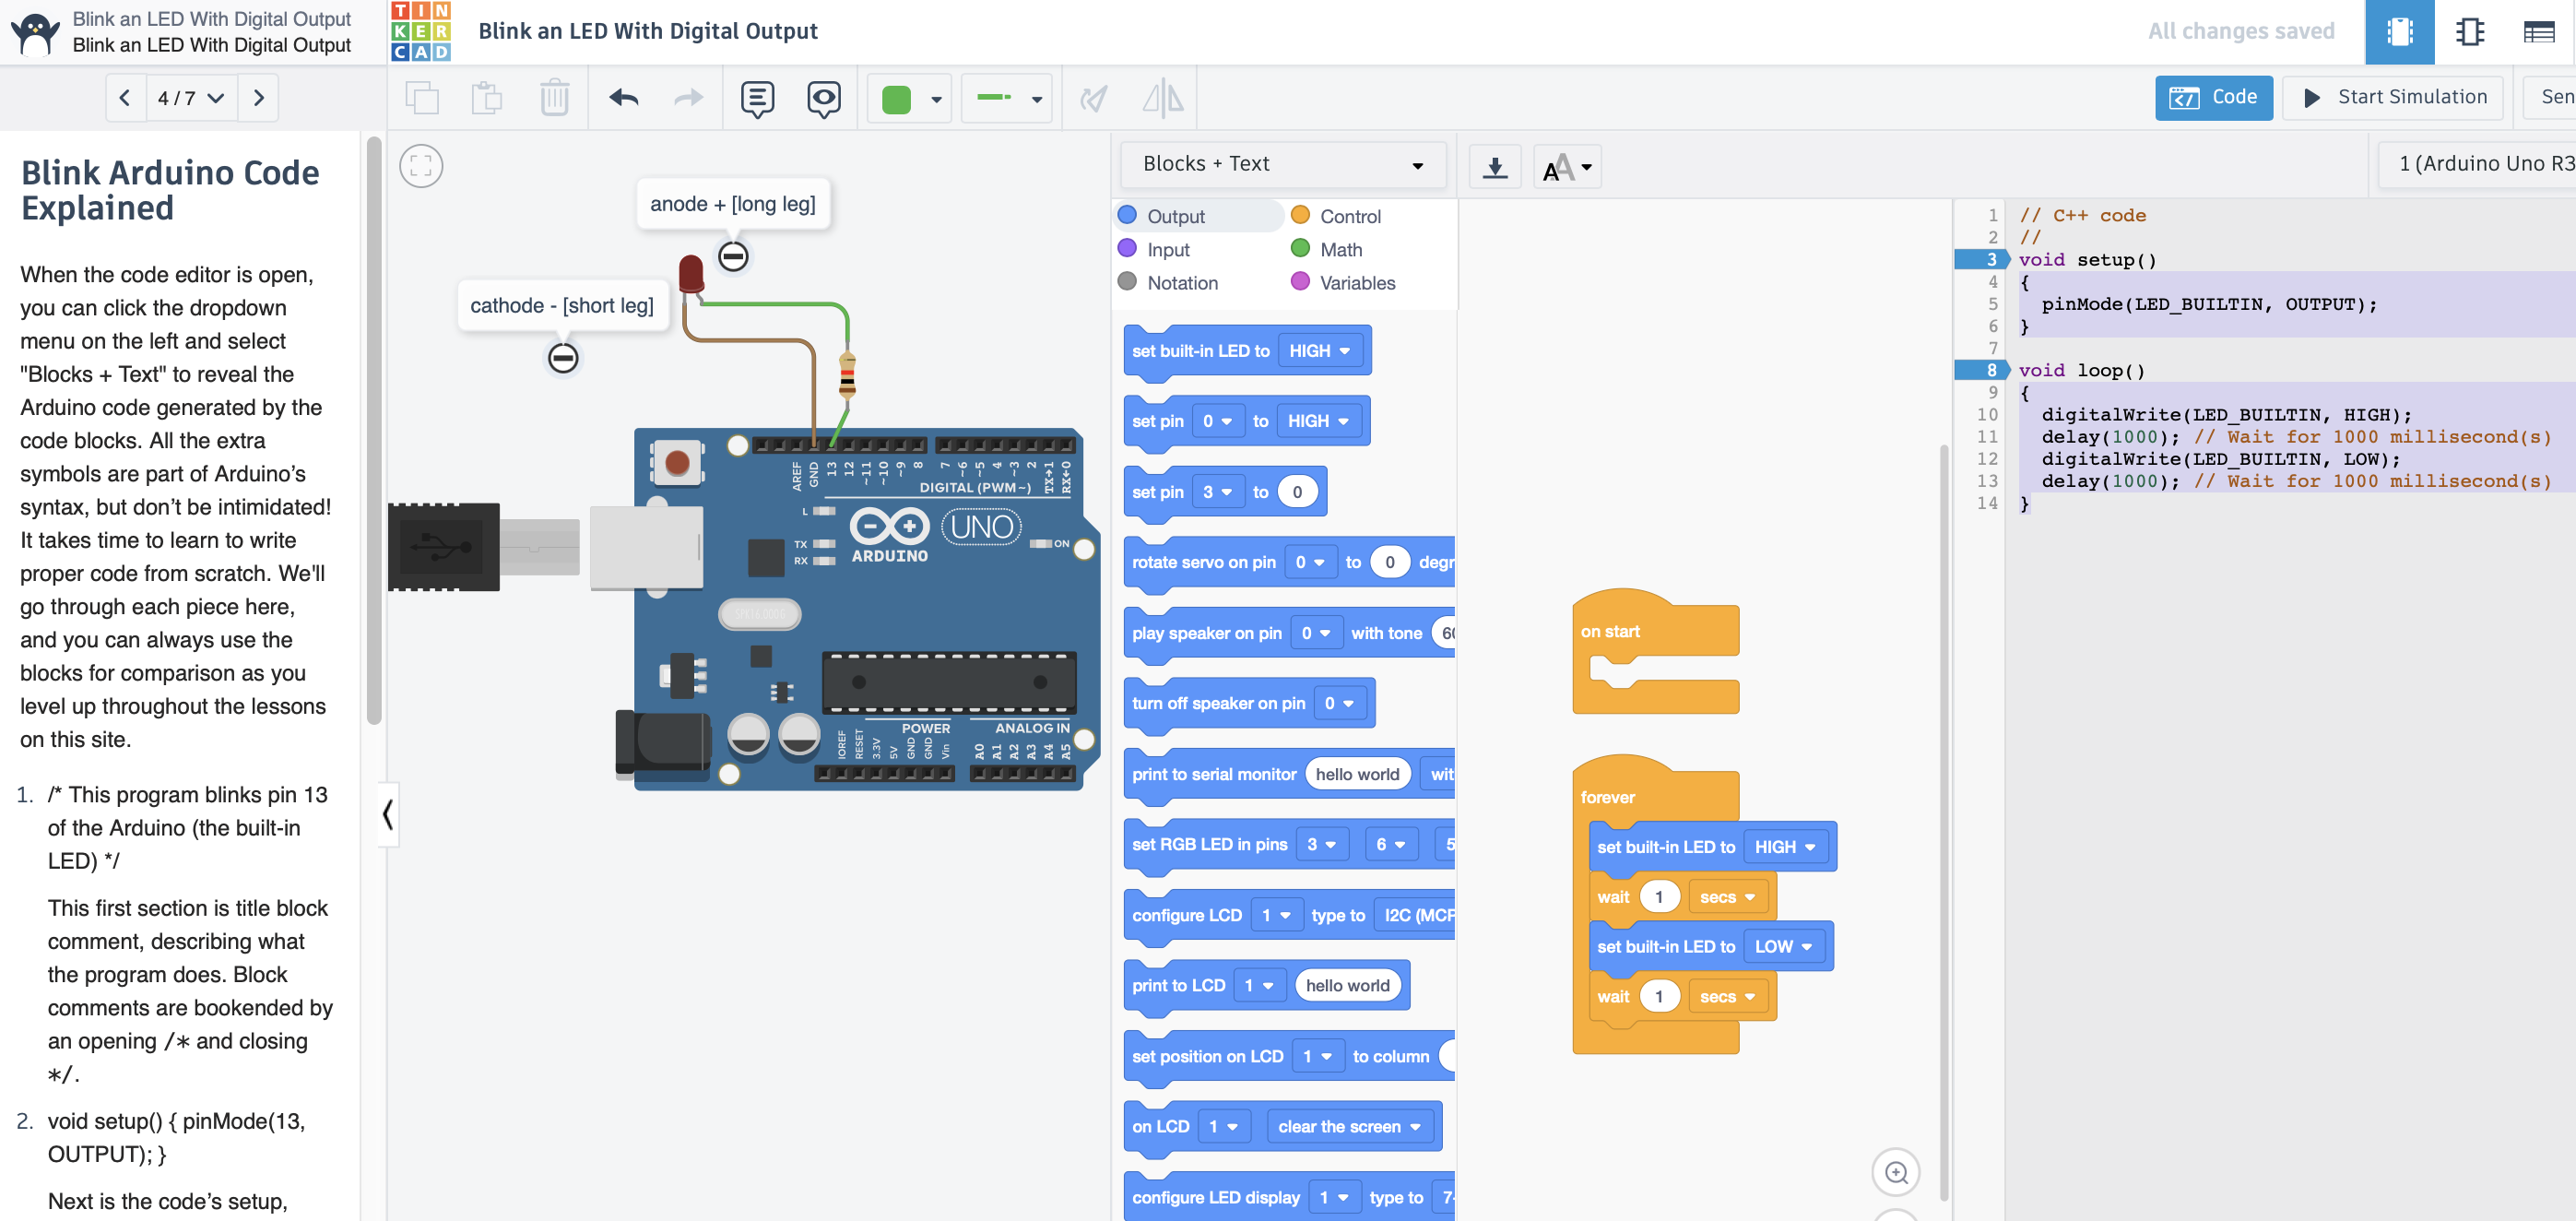Collapse the cathode short leg annotation
The width and height of the screenshot is (2576, 1221).
(563, 358)
